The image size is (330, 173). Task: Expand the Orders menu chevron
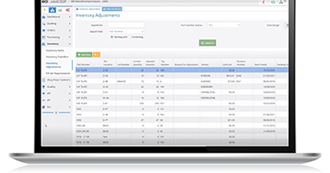coord(70,30)
